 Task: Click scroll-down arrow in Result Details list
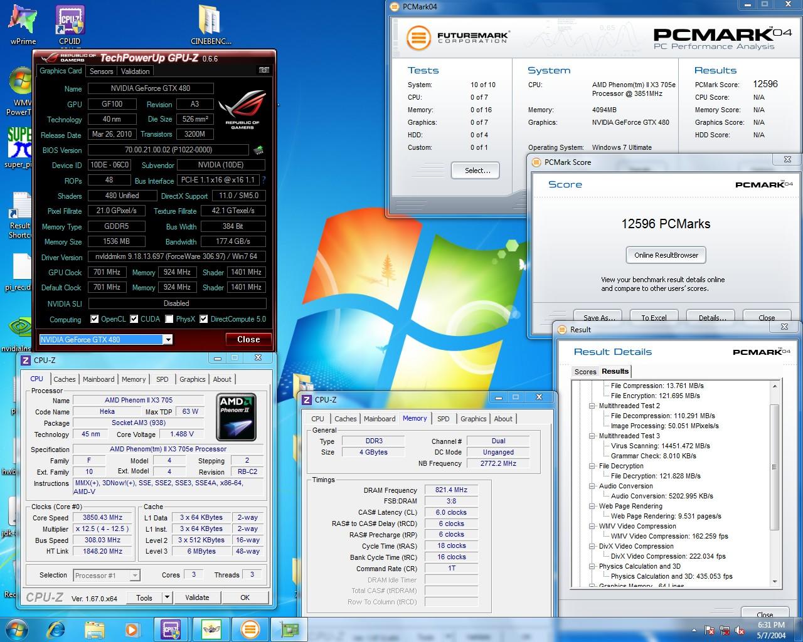click(x=774, y=582)
